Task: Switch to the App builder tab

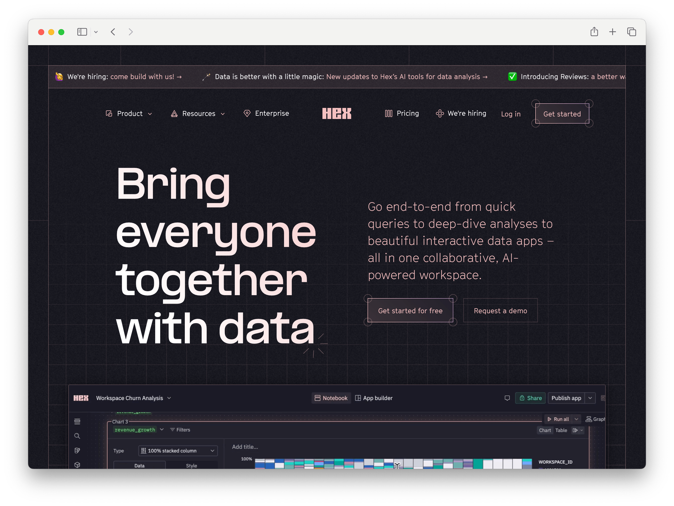Action: pos(374,398)
